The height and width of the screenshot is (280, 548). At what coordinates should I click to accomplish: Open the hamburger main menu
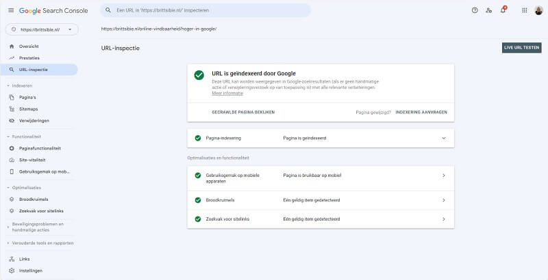click(x=11, y=10)
